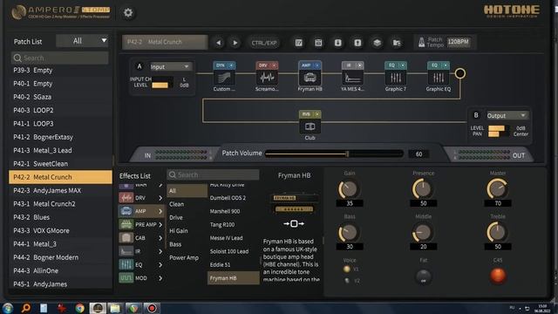Click the import patch download icon
Screen dimensions: 558x314
coord(338,43)
